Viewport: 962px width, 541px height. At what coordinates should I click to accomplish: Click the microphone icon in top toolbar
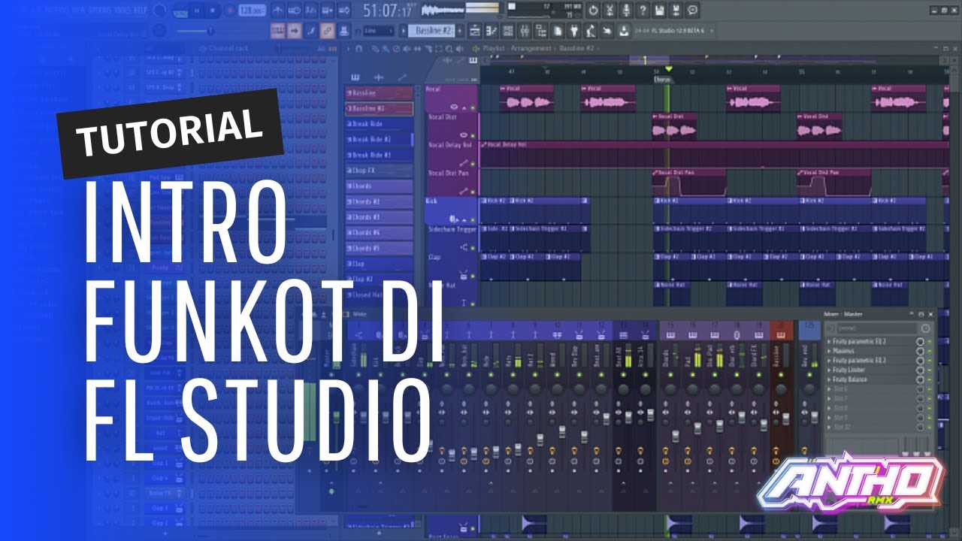click(x=628, y=11)
